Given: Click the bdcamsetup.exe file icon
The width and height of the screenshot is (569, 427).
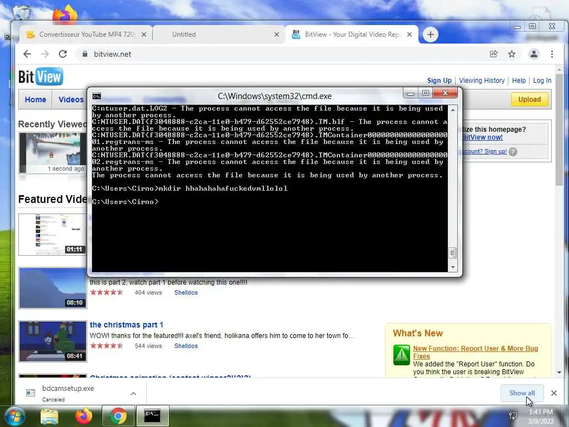Looking at the screenshot, I should (31, 393).
